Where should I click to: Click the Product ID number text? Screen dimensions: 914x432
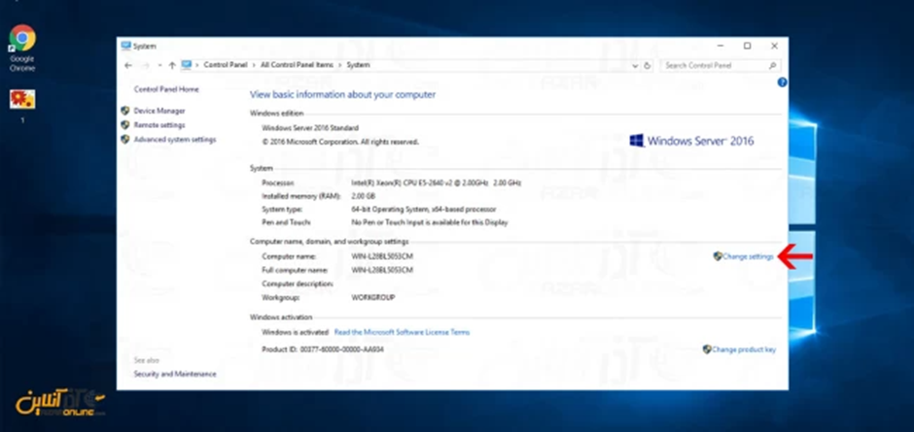point(341,349)
